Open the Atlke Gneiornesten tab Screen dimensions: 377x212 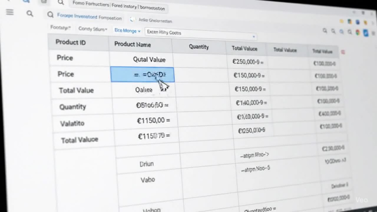pyautogui.click(x=155, y=21)
